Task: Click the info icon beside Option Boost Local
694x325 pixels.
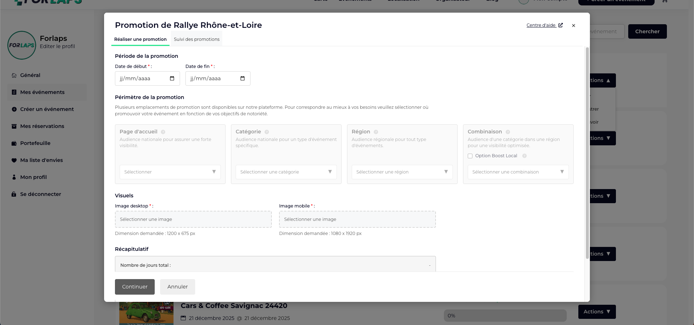Action: [x=524, y=156]
